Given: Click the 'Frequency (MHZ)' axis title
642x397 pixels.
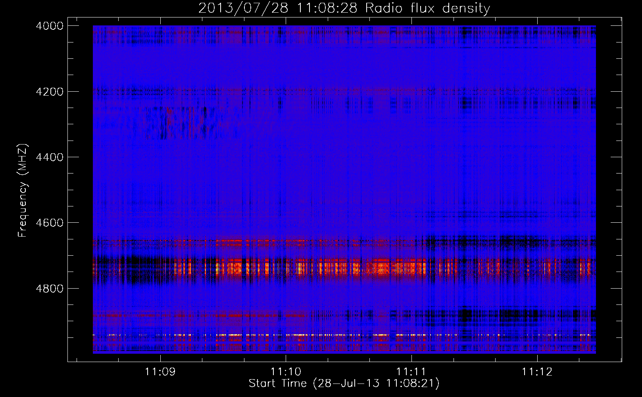Looking at the screenshot, I should pyautogui.click(x=23, y=191).
